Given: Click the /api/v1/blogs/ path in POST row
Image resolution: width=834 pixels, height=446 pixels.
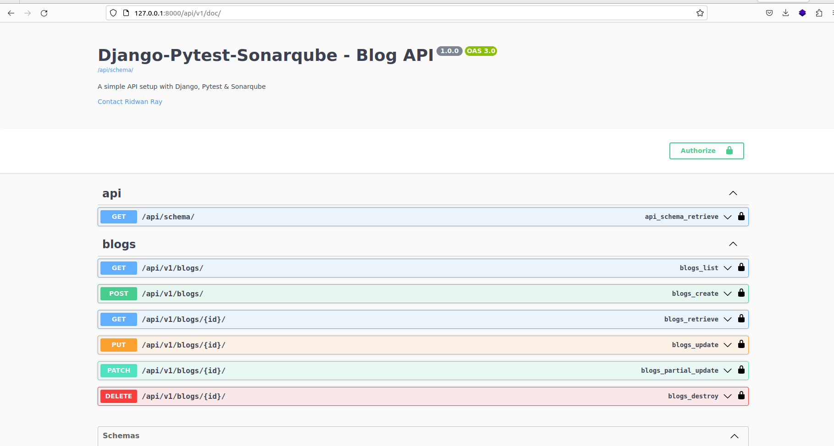Looking at the screenshot, I should tap(172, 294).
